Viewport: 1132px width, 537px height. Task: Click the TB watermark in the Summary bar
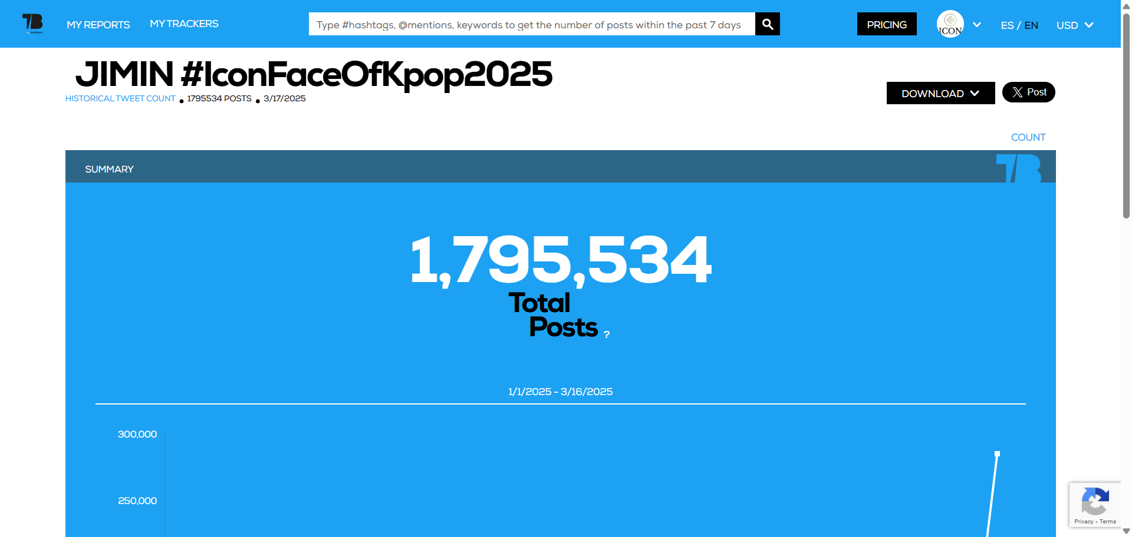coord(1018,168)
